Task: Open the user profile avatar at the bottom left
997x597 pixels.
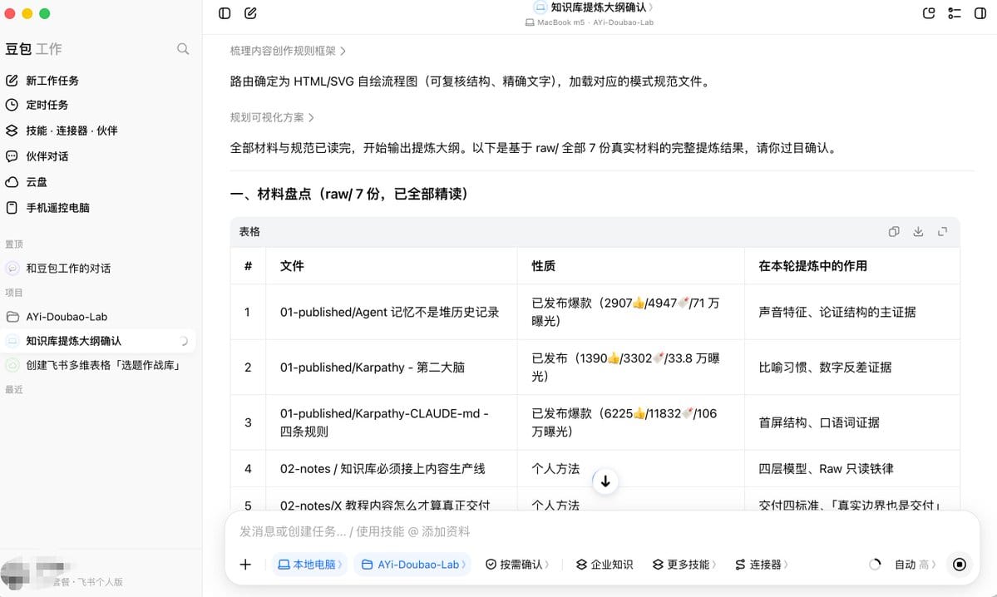Action: [16, 572]
